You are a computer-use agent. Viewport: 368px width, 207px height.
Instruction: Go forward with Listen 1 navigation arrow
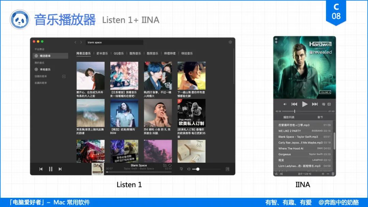pos(81,42)
